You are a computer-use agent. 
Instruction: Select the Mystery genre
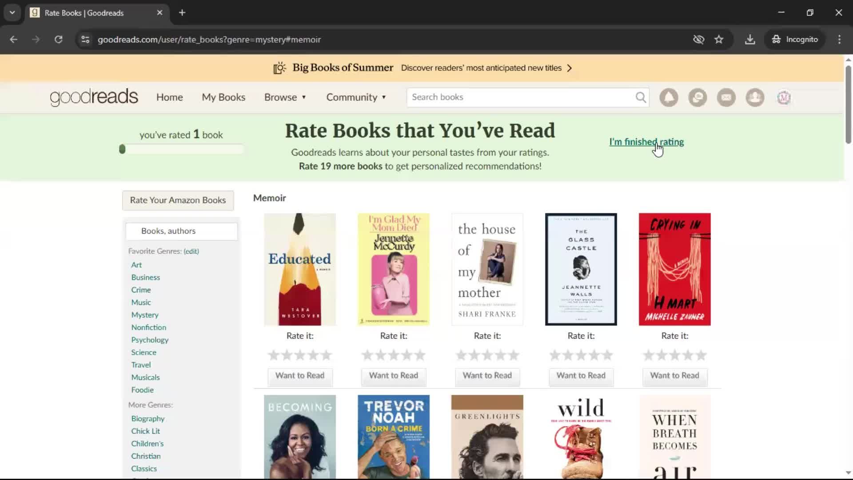coord(145,315)
